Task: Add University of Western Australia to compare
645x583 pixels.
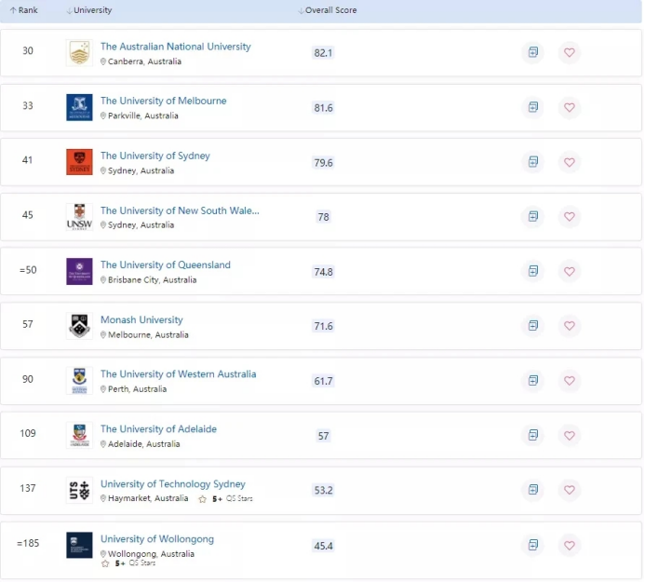Action: 532,380
